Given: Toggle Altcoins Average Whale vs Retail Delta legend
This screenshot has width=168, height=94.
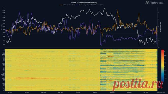Looking at the screenshot, I should 86,5.
